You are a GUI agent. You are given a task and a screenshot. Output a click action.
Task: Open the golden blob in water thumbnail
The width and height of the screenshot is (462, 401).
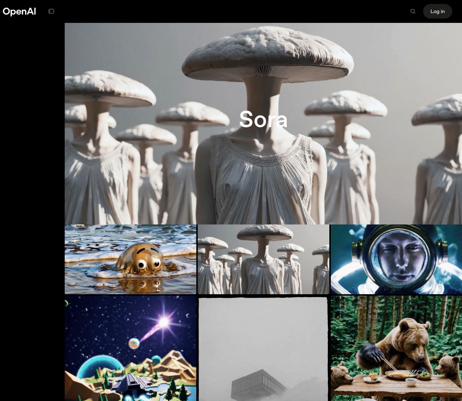130,259
